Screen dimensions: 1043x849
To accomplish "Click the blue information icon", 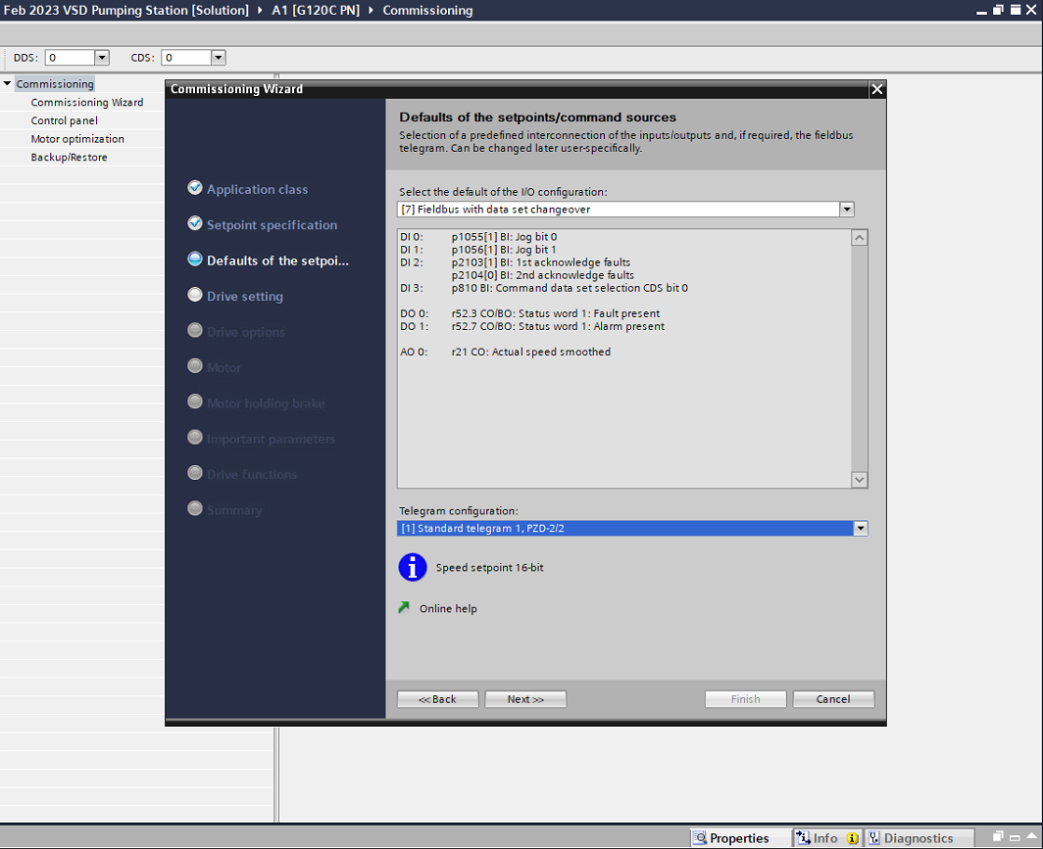I will click(x=413, y=567).
